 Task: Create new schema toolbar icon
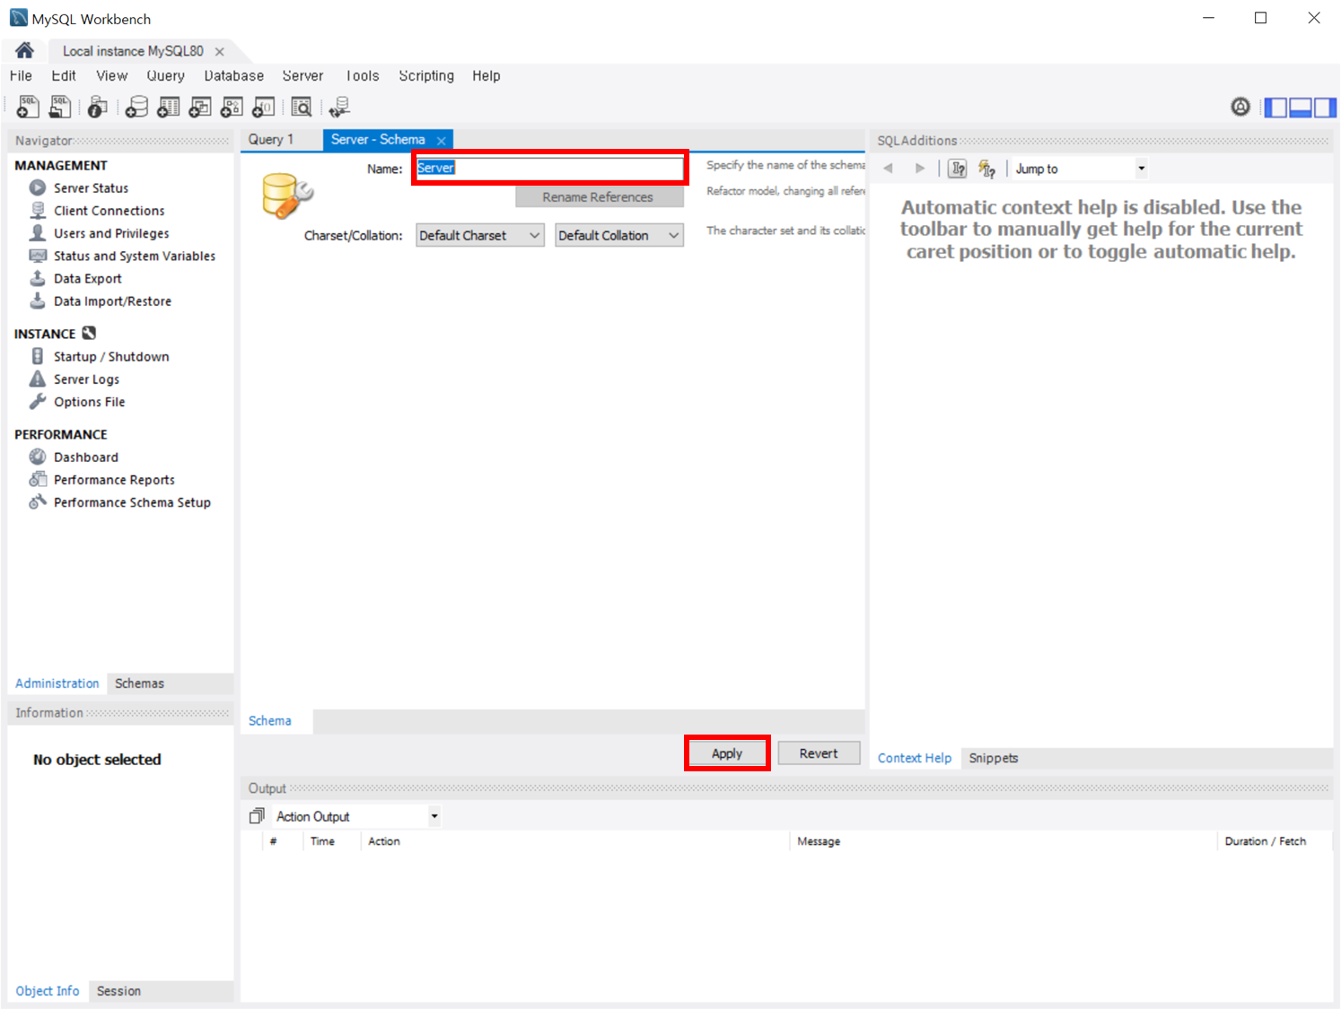pos(136,108)
